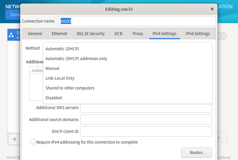238x160 pixels.
Task: Select Manual from the method list
Action: 52,68
